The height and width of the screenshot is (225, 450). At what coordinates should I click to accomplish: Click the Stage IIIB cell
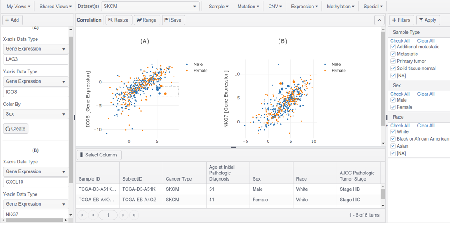click(x=358, y=189)
